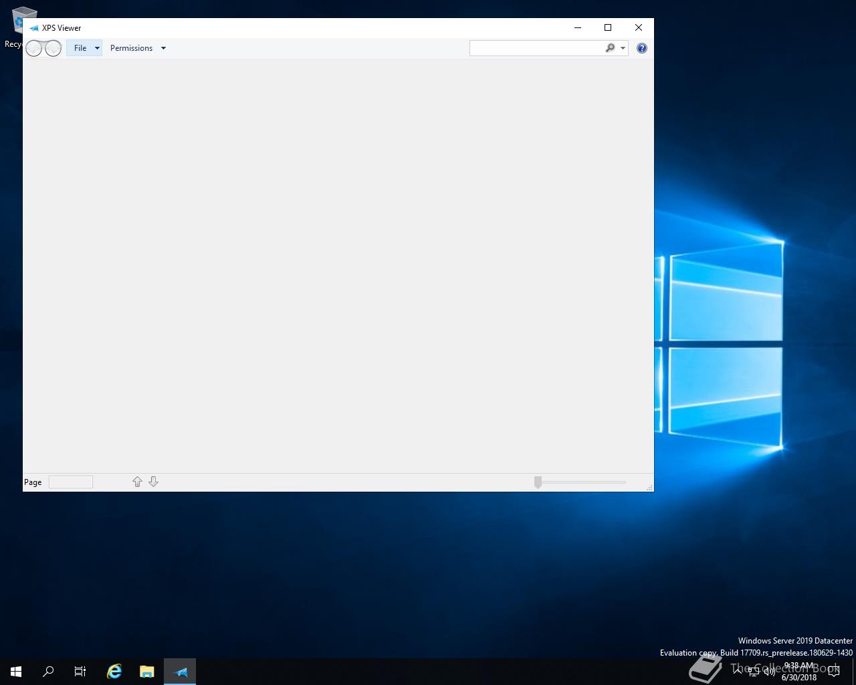Click the network tray icon

753,672
